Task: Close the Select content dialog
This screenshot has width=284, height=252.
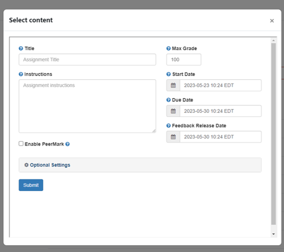Action: (272, 21)
